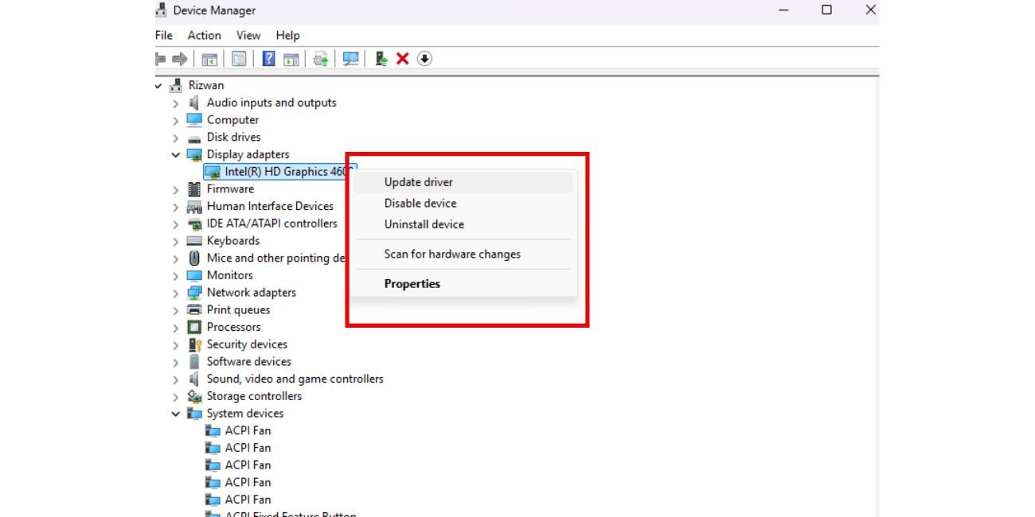Click the printer icon beside Print queues

point(194,310)
